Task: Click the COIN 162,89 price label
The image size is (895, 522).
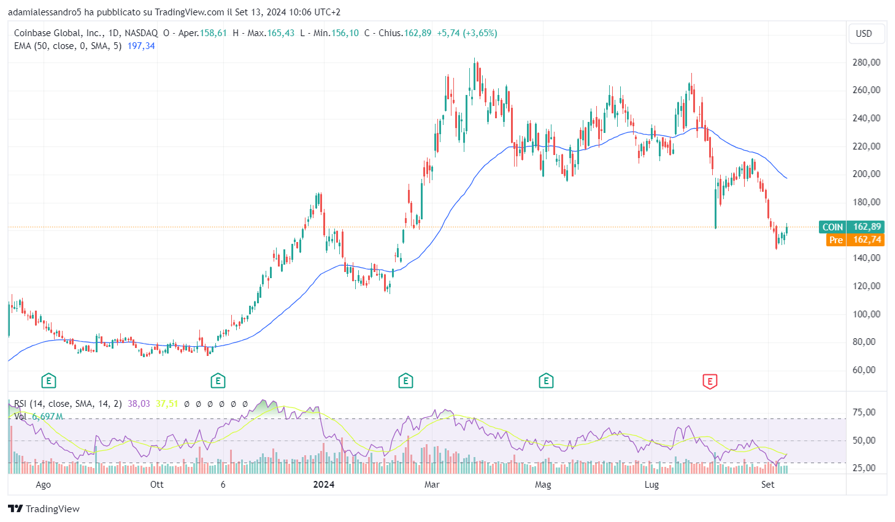Action: click(852, 227)
